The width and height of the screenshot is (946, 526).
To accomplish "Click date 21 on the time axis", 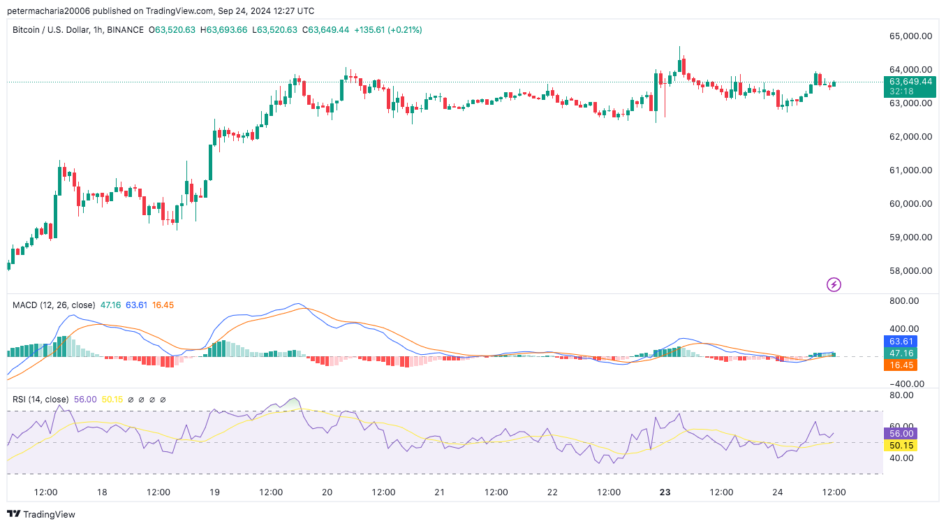I will tap(439, 492).
